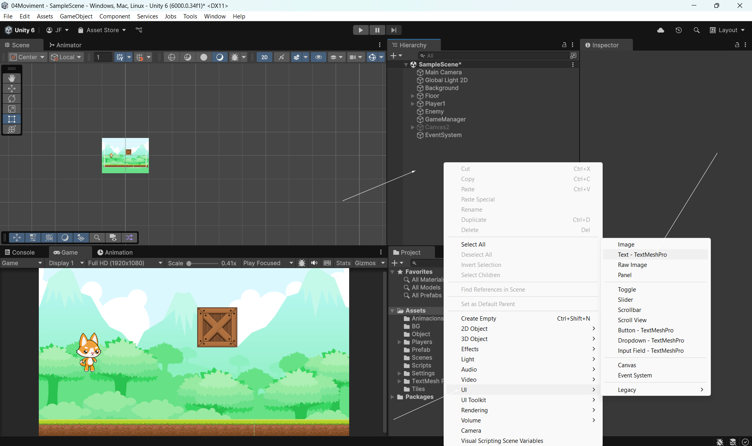Mute audio in Game view
752x446 pixels.
coord(314,263)
